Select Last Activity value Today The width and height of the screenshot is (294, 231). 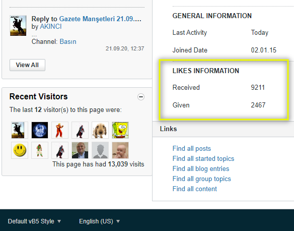click(260, 33)
